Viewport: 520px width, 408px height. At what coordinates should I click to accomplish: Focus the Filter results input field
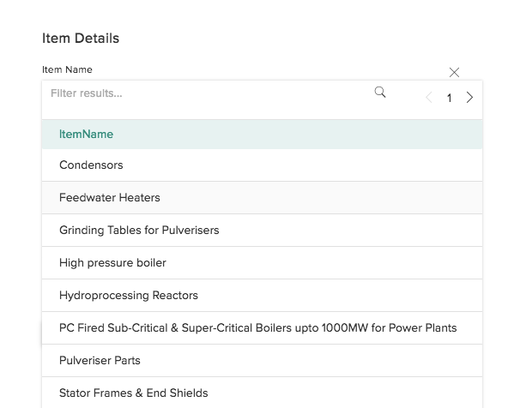(209, 93)
